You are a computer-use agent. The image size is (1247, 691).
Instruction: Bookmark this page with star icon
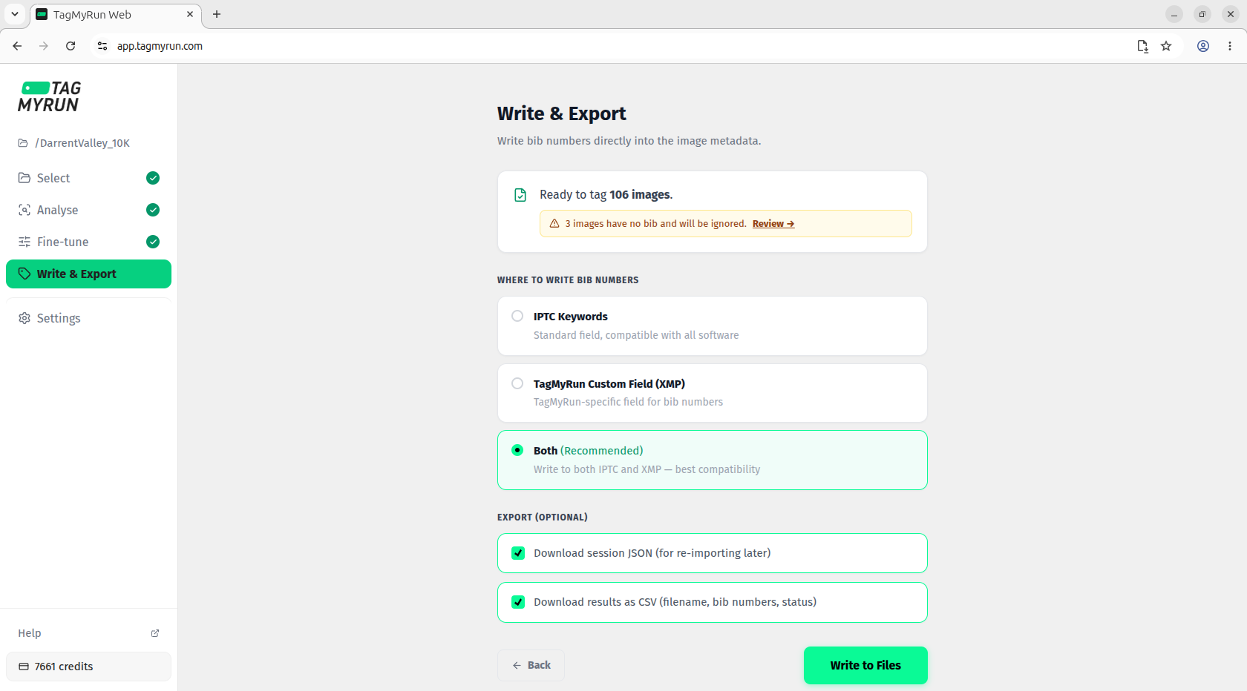[1166, 46]
